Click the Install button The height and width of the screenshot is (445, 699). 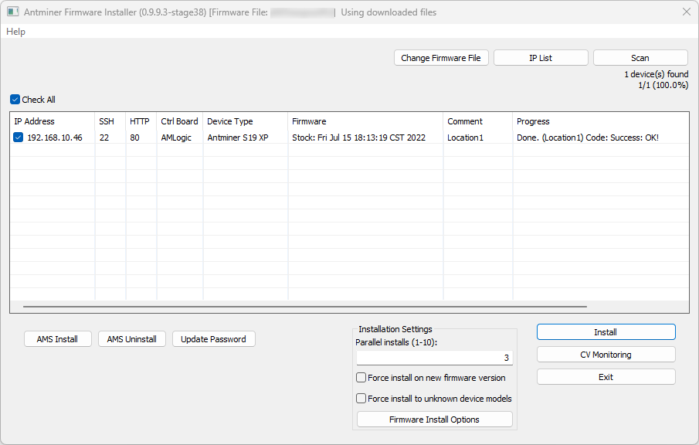click(x=606, y=332)
